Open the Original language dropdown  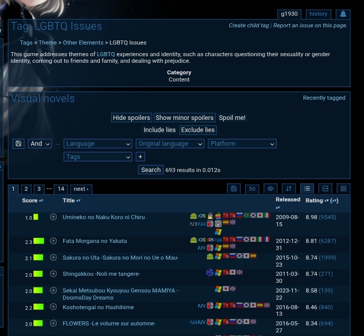170,144
